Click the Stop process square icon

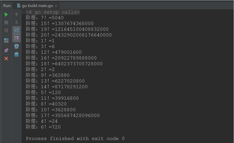[x=6, y=22]
